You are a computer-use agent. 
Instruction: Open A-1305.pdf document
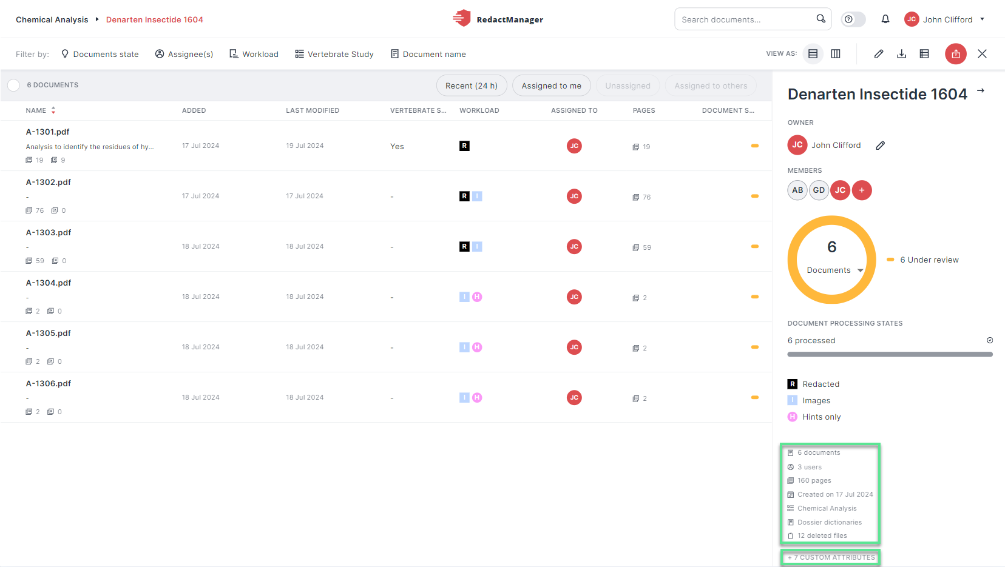coord(49,333)
